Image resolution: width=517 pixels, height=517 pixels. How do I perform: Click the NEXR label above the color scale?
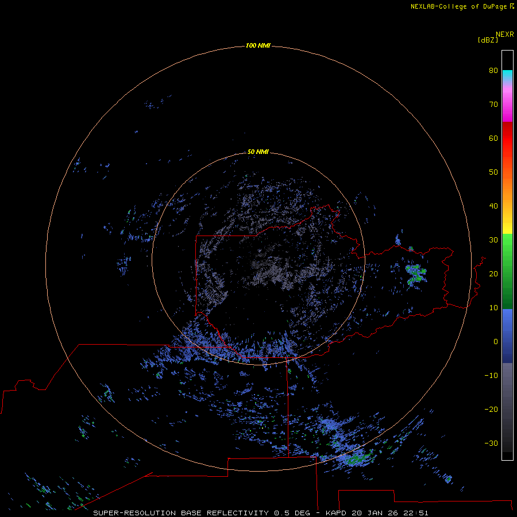point(504,34)
